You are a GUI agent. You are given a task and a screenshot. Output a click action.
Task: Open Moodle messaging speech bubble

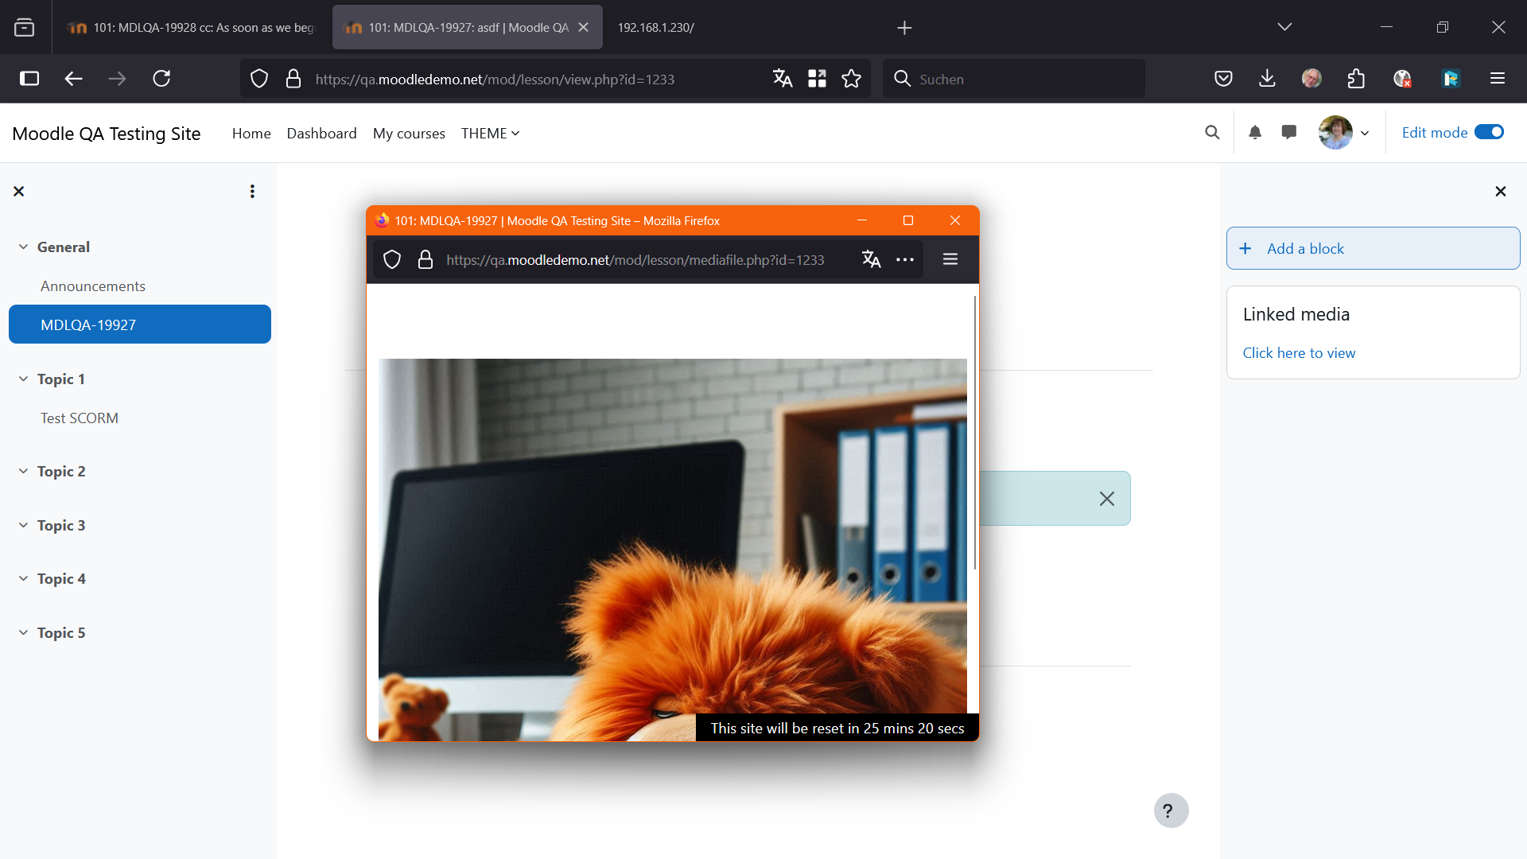[1289, 133]
